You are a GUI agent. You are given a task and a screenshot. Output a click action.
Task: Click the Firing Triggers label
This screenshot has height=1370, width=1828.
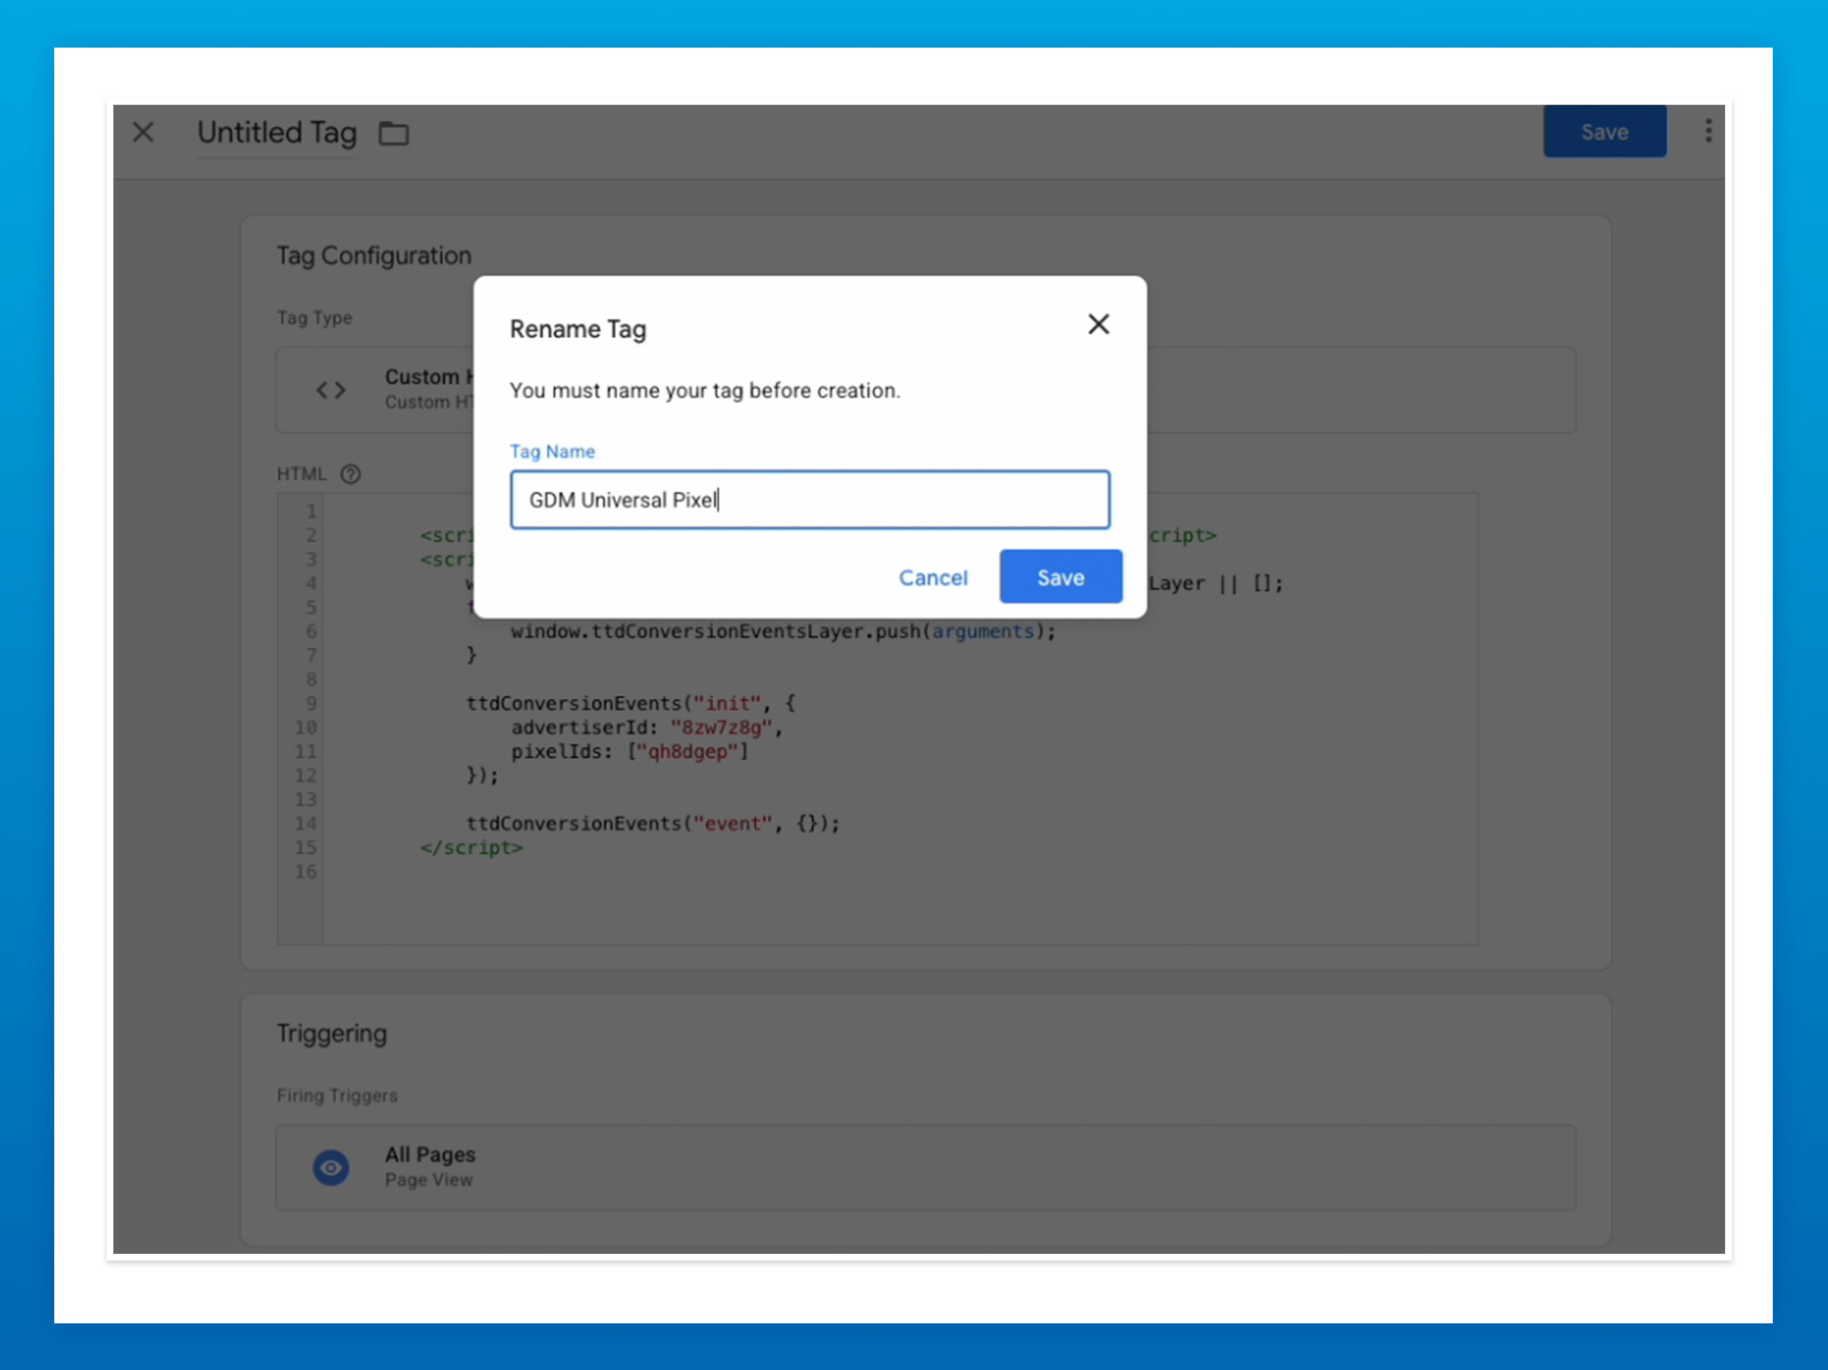(337, 1096)
